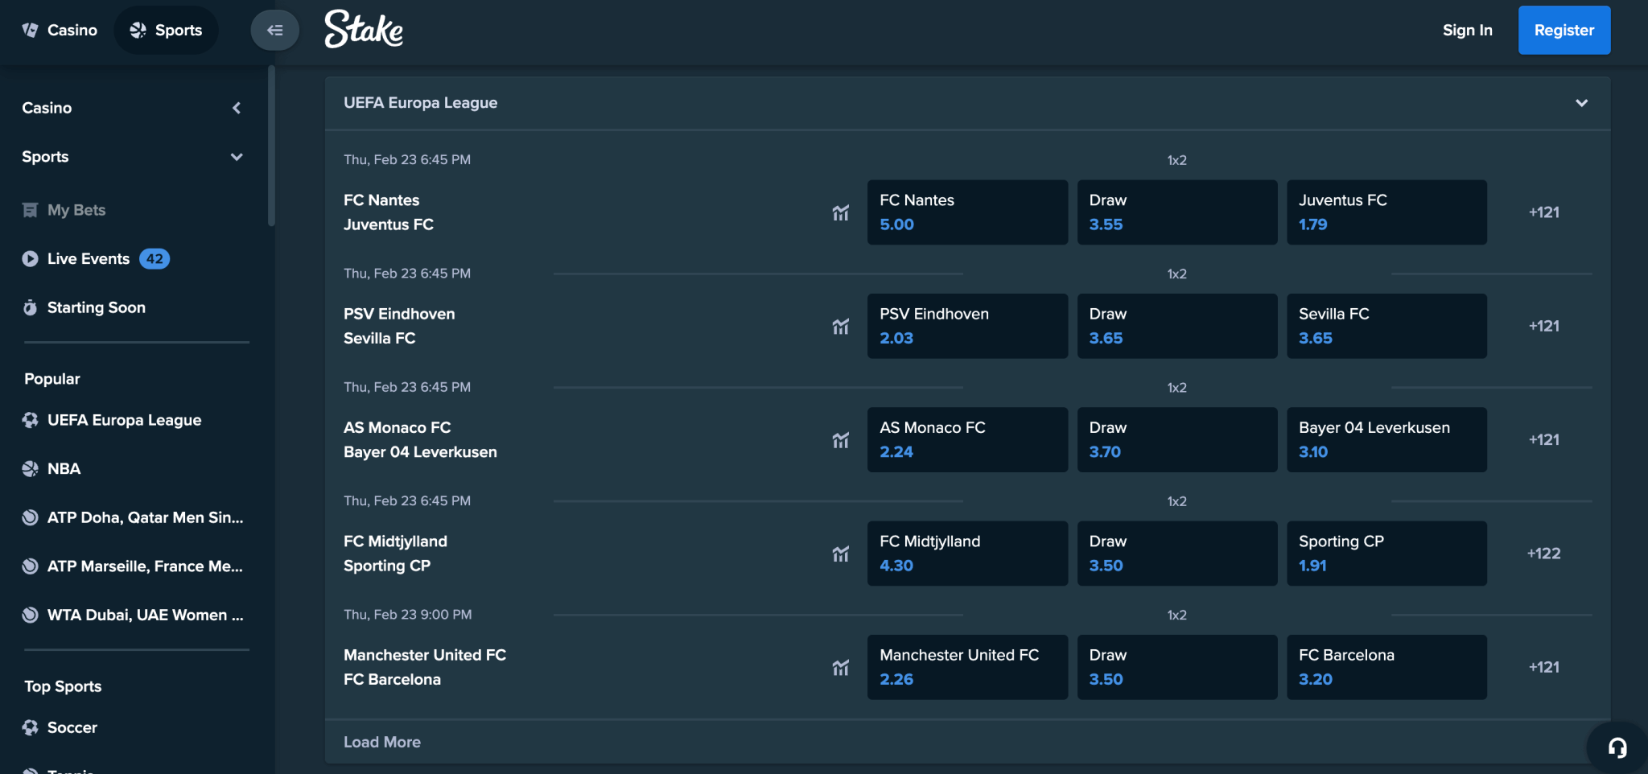
Task: Open Soccer under Top Sports
Action: [x=60, y=727]
